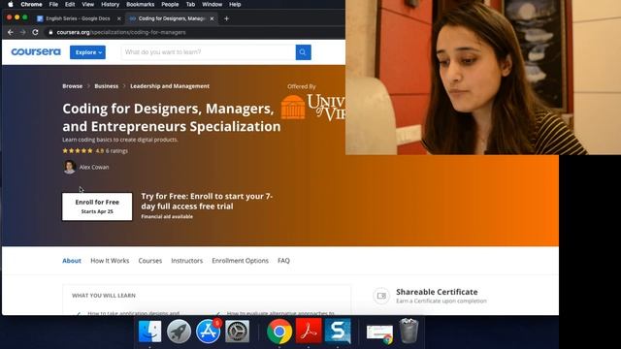Image resolution: width=621 pixels, height=349 pixels.
Task: Click the Shareable Certificate icon
Action: (x=381, y=296)
